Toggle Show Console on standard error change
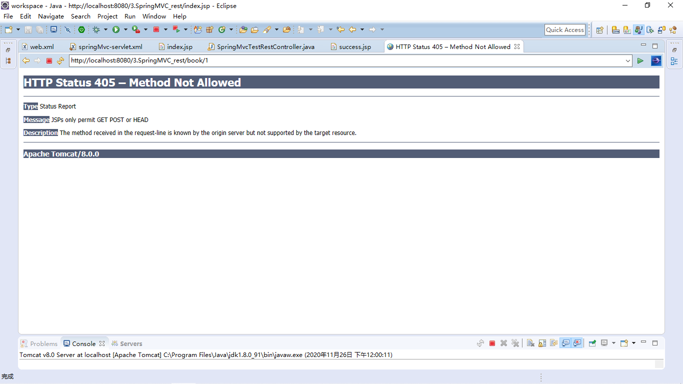The width and height of the screenshot is (683, 384). [577, 343]
